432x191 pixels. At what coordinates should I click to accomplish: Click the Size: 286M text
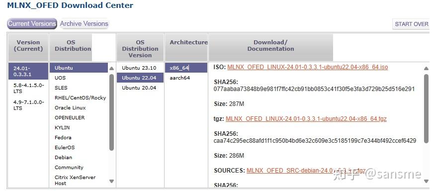[229, 156]
